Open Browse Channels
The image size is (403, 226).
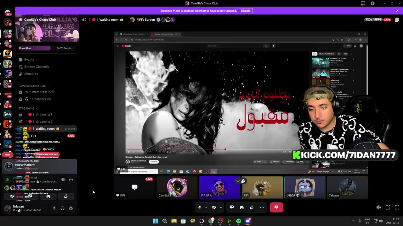point(46,67)
